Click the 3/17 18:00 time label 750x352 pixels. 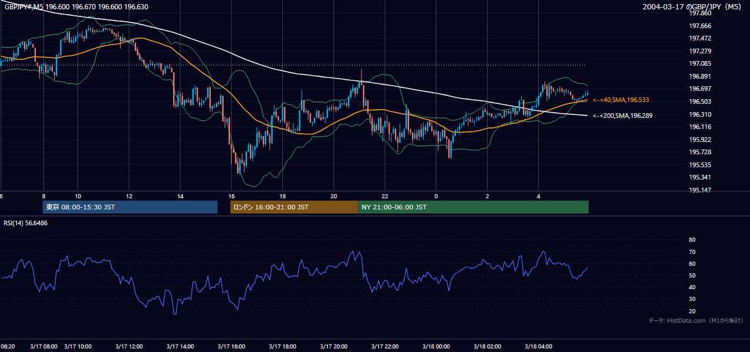tap(282, 346)
